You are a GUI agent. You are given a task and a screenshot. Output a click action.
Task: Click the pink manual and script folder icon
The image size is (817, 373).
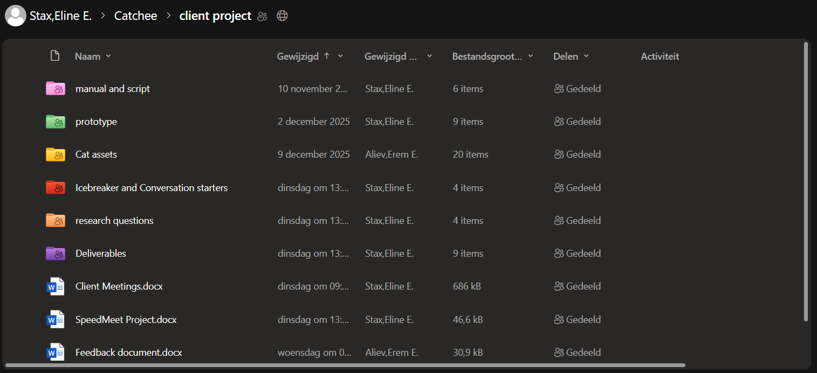[x=55, y=88]
